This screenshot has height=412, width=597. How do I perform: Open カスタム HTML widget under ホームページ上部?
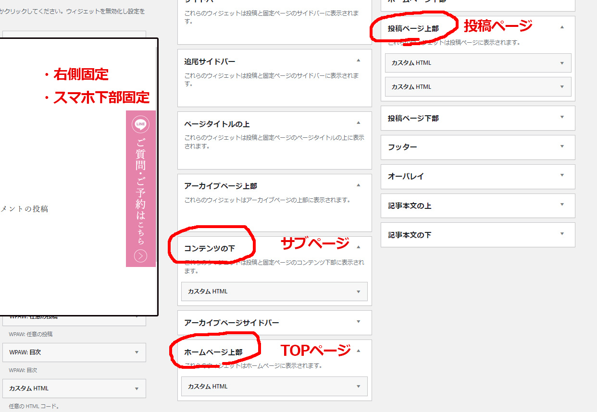[274, 387]
